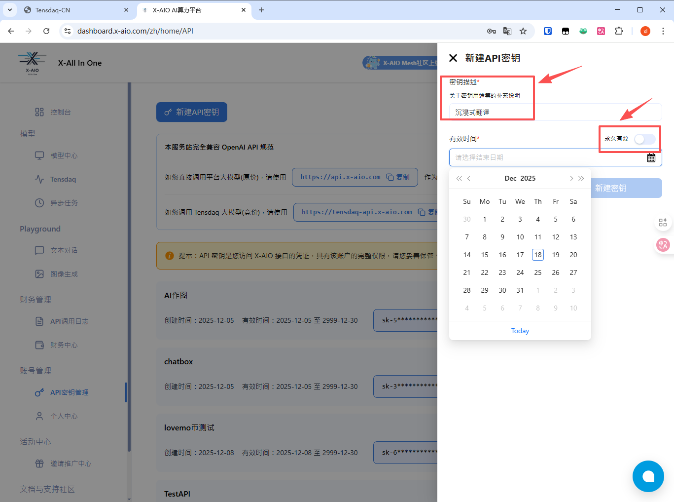
Task: Click the address bar URL
Action: (135, 31)
